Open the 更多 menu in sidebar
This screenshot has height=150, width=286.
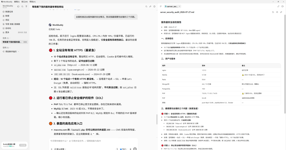[x=6, y=33]
